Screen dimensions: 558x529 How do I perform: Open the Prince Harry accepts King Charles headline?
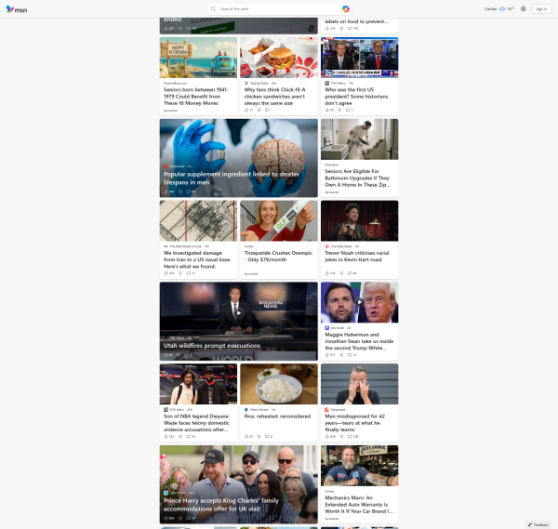point(221,505)
